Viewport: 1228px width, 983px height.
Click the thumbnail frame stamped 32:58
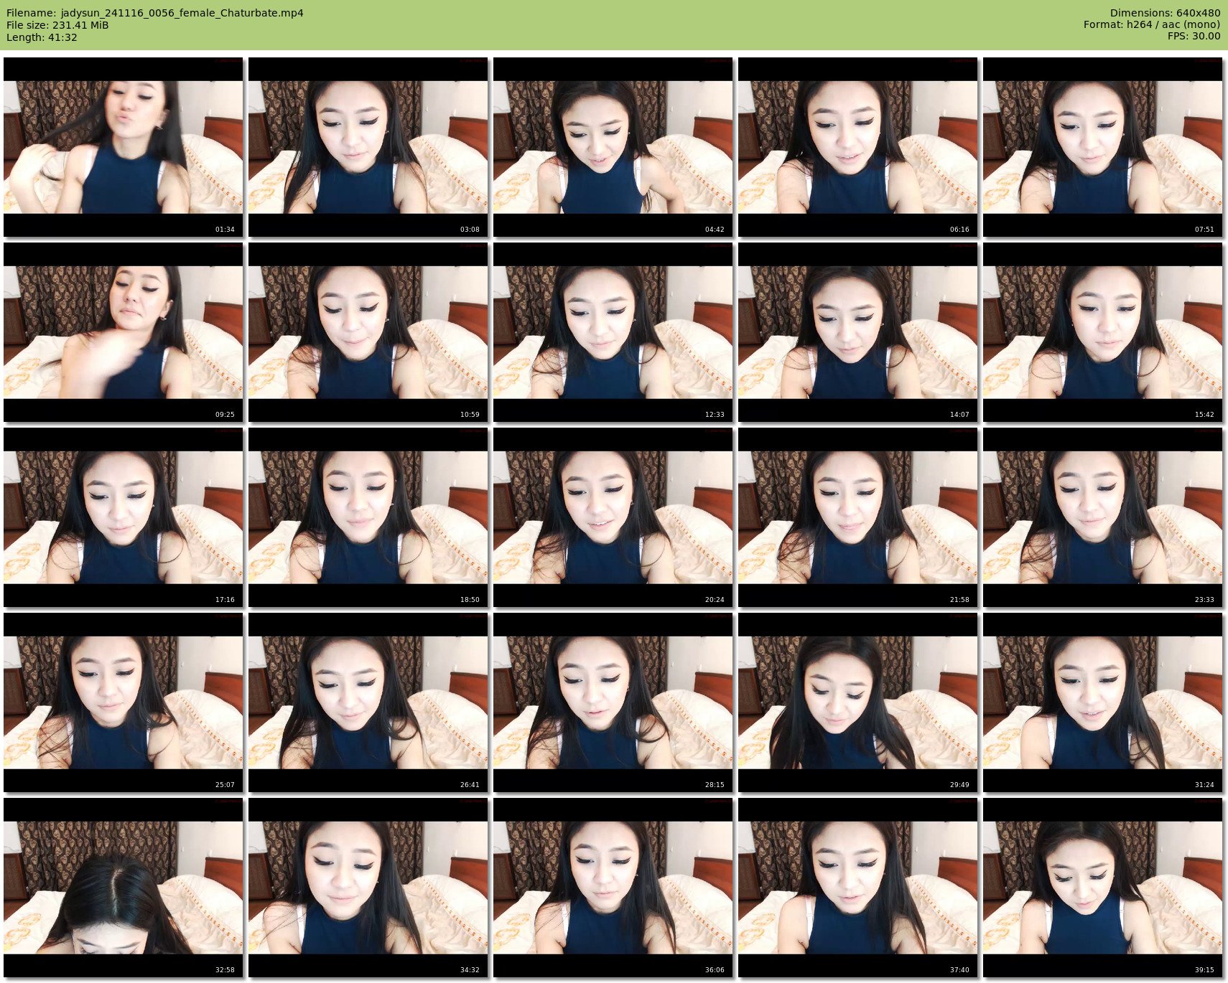pos(124,888)
